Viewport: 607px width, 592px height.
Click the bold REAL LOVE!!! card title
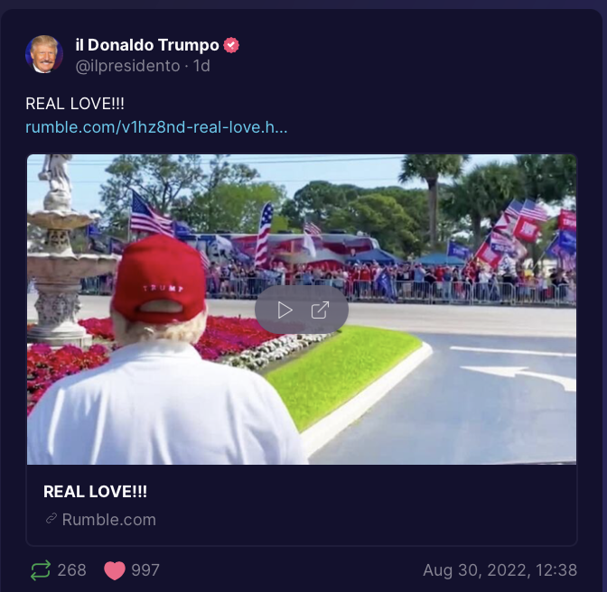click(x=95, y=492)
